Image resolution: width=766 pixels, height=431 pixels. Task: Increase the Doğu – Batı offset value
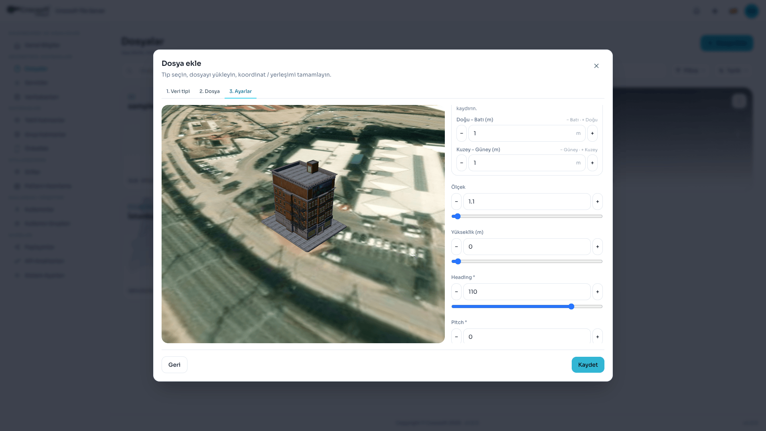click(x=592, y=133)
